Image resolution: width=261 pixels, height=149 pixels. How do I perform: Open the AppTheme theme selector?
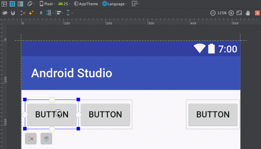pos(86,4)
